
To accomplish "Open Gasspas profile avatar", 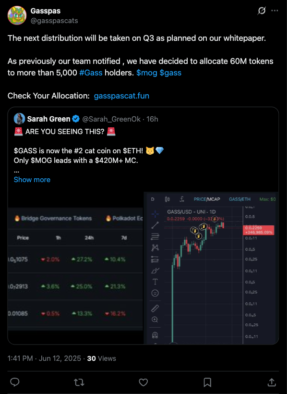I will click(17, 15).
